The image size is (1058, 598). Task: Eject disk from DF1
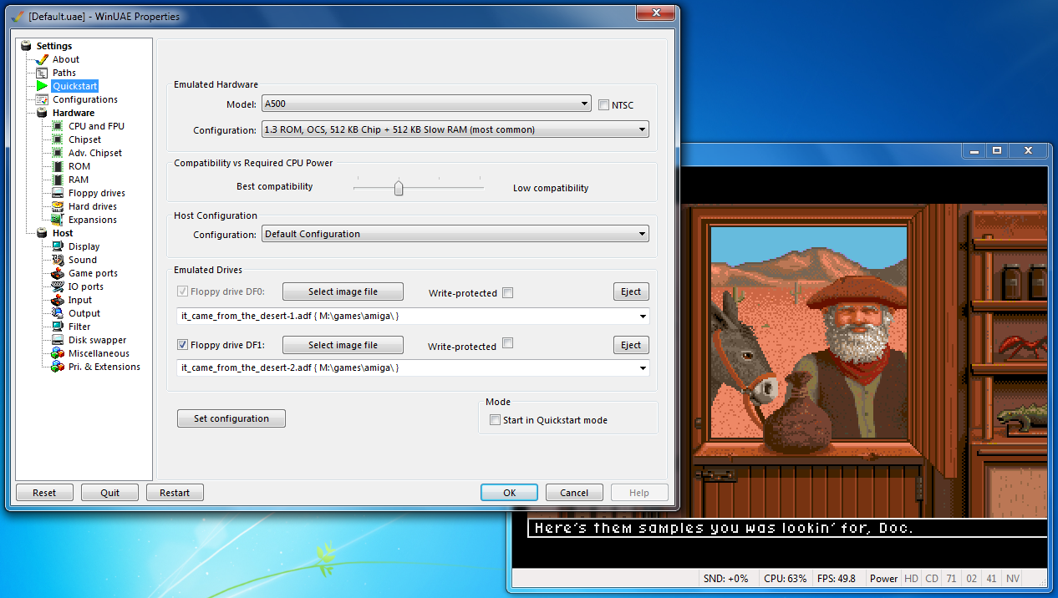[631, 345]
